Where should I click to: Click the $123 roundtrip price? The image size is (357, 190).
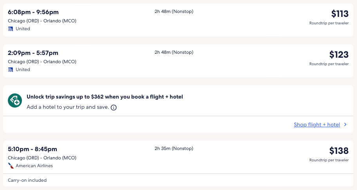coord(339,55)
